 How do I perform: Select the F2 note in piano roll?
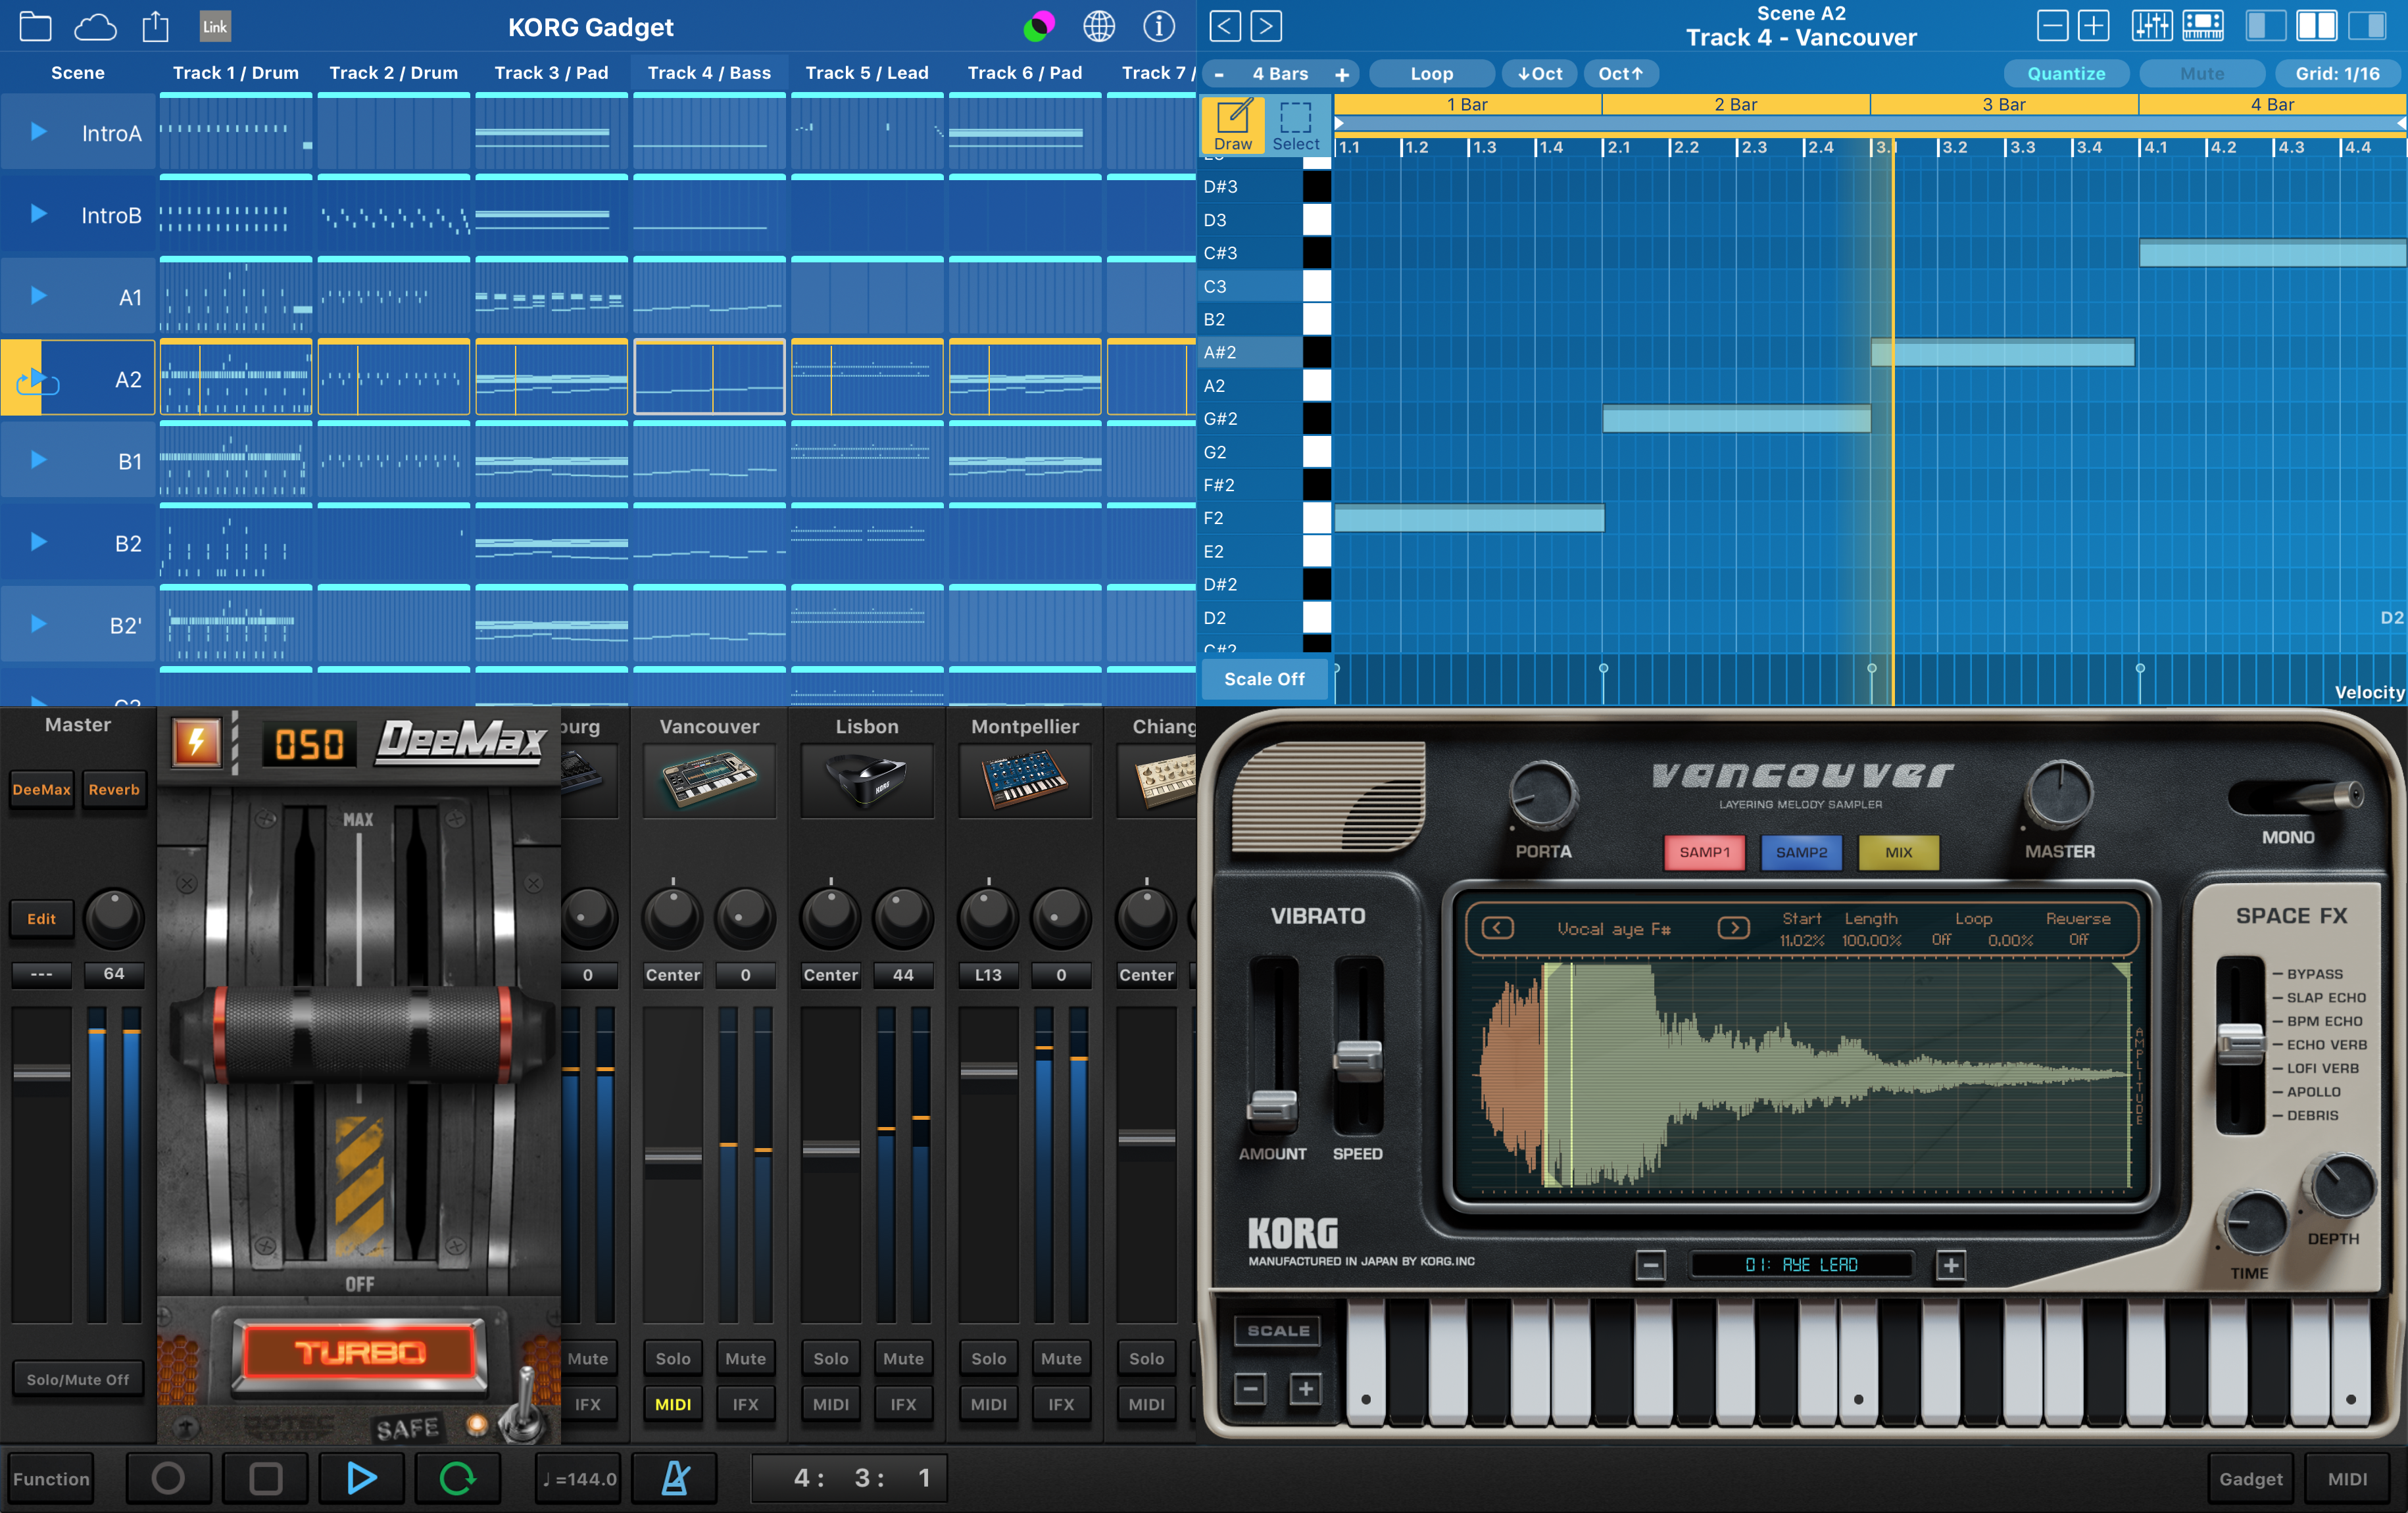tap(1469, 518)
